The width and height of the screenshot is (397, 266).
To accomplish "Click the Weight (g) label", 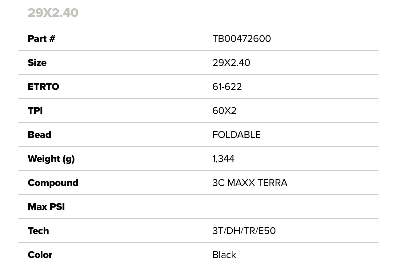I will pos(51,159).
